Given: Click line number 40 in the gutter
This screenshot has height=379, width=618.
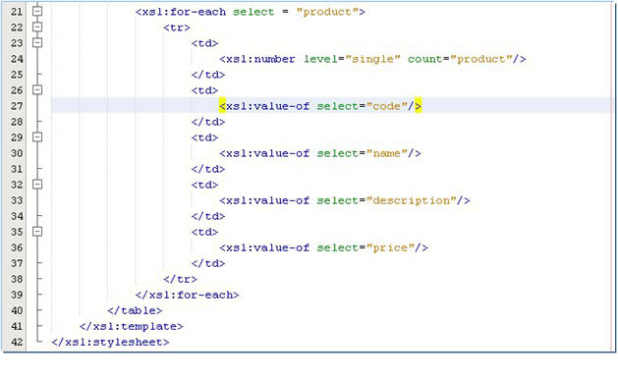Looking at the screenshot, I should tap(17, 311).
